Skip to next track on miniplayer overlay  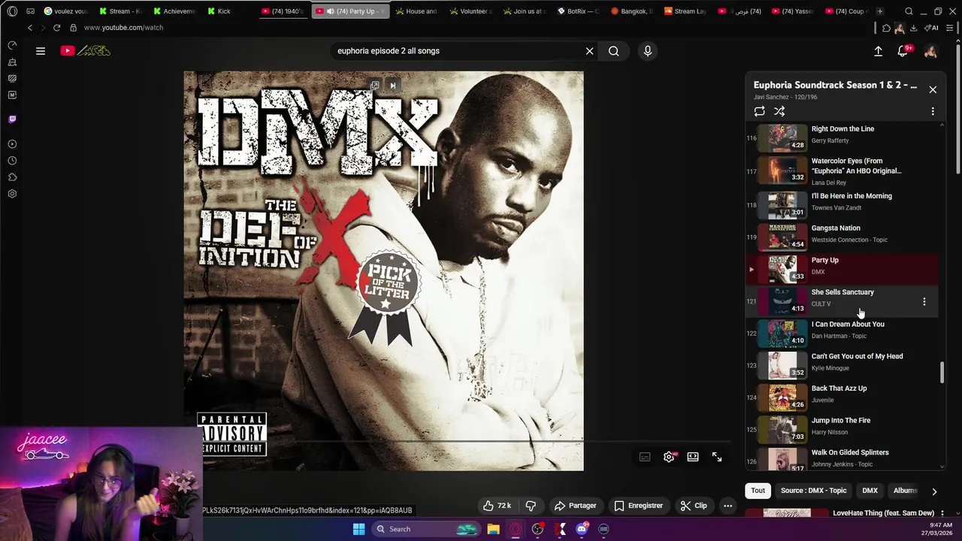[x=392, y=86]
